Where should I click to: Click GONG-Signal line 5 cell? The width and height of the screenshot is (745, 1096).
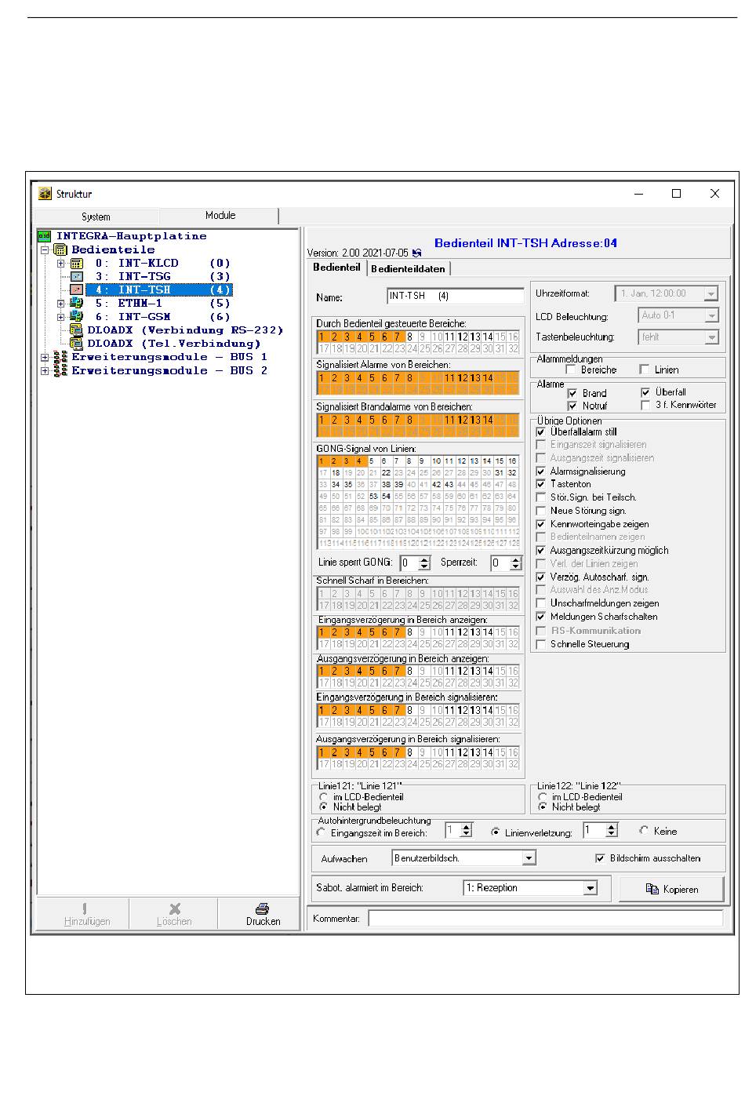pos(373,461)
